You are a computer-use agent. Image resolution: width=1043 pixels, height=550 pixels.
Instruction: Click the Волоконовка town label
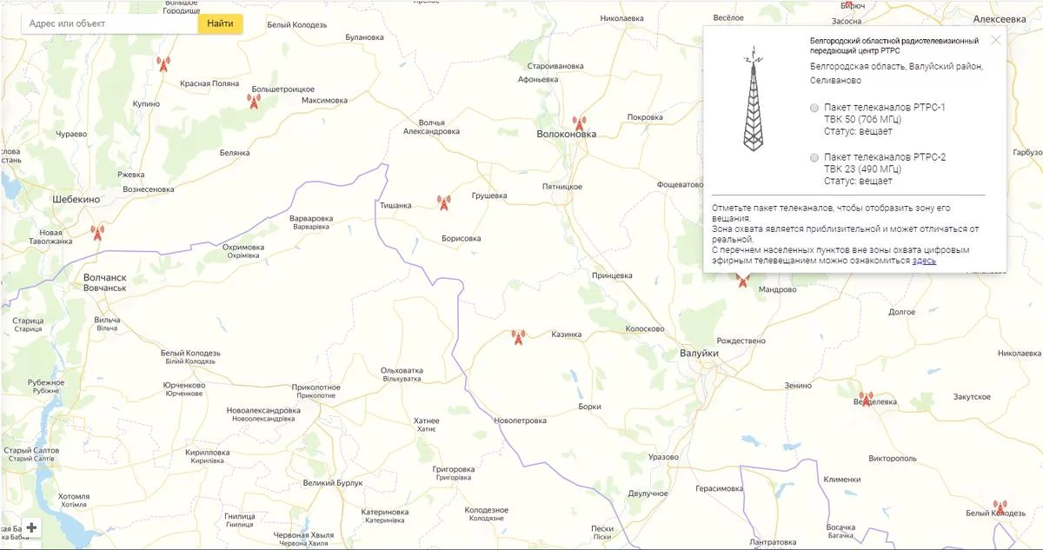pos(567,135)
